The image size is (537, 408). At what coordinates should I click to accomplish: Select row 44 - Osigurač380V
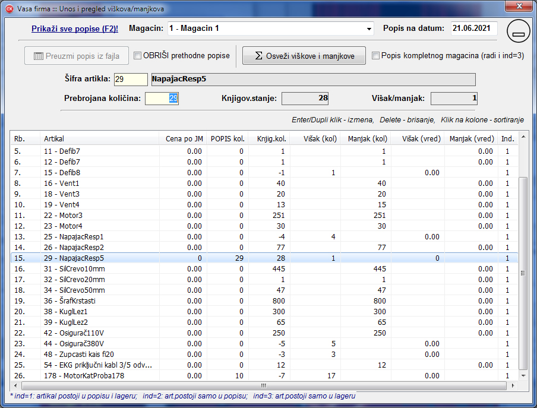(264, 344)
